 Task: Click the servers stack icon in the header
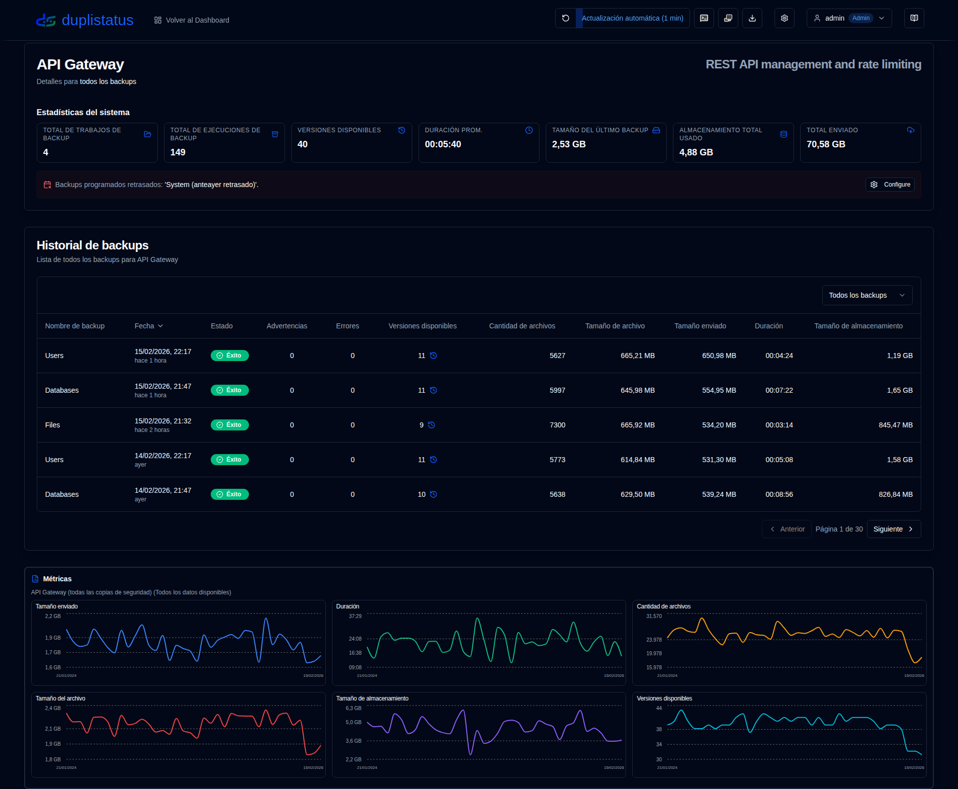coord(728,18)
